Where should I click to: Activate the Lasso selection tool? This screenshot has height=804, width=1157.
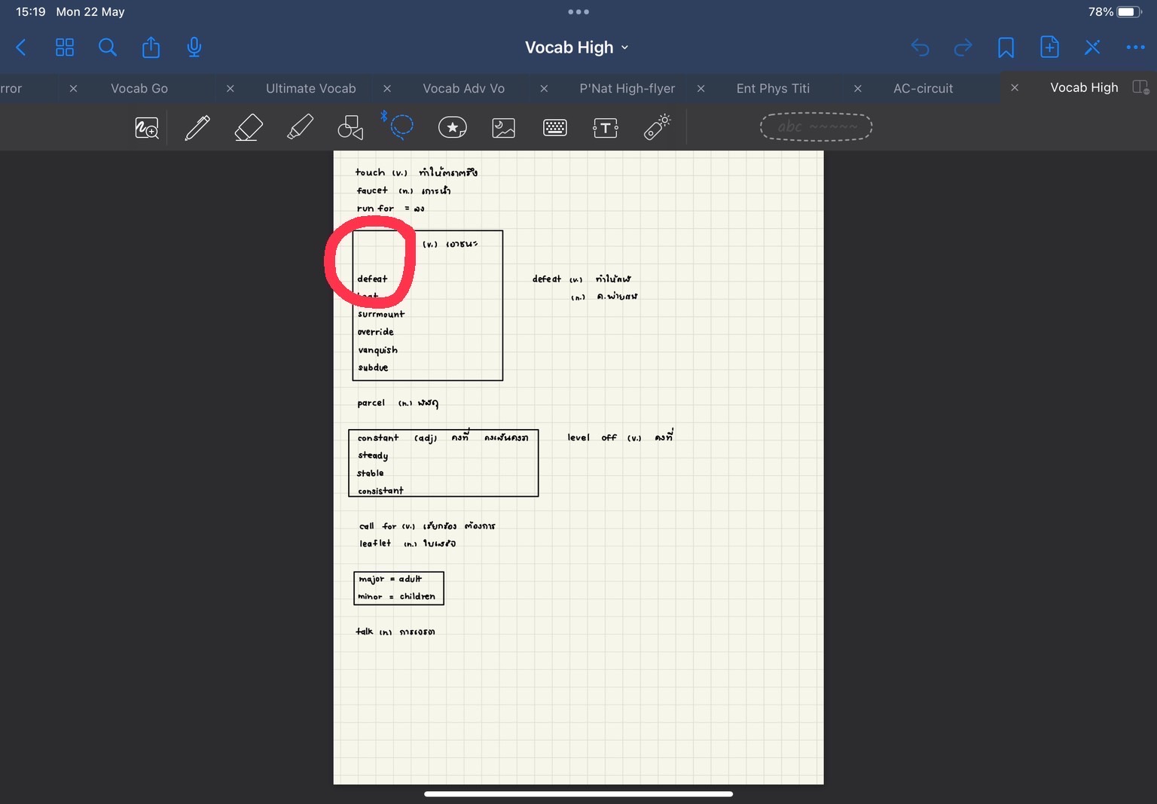[401, 127]
